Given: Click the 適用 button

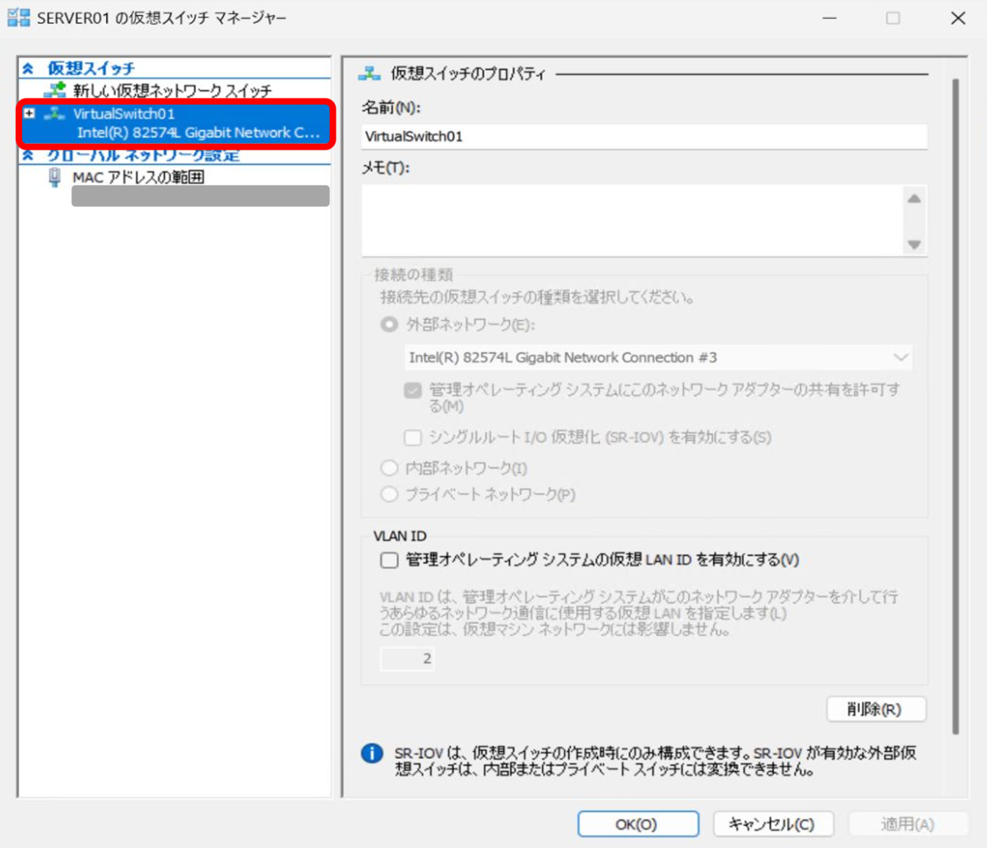Looking at the screenshot, I should pyautogui.click(x=908, y=824).
